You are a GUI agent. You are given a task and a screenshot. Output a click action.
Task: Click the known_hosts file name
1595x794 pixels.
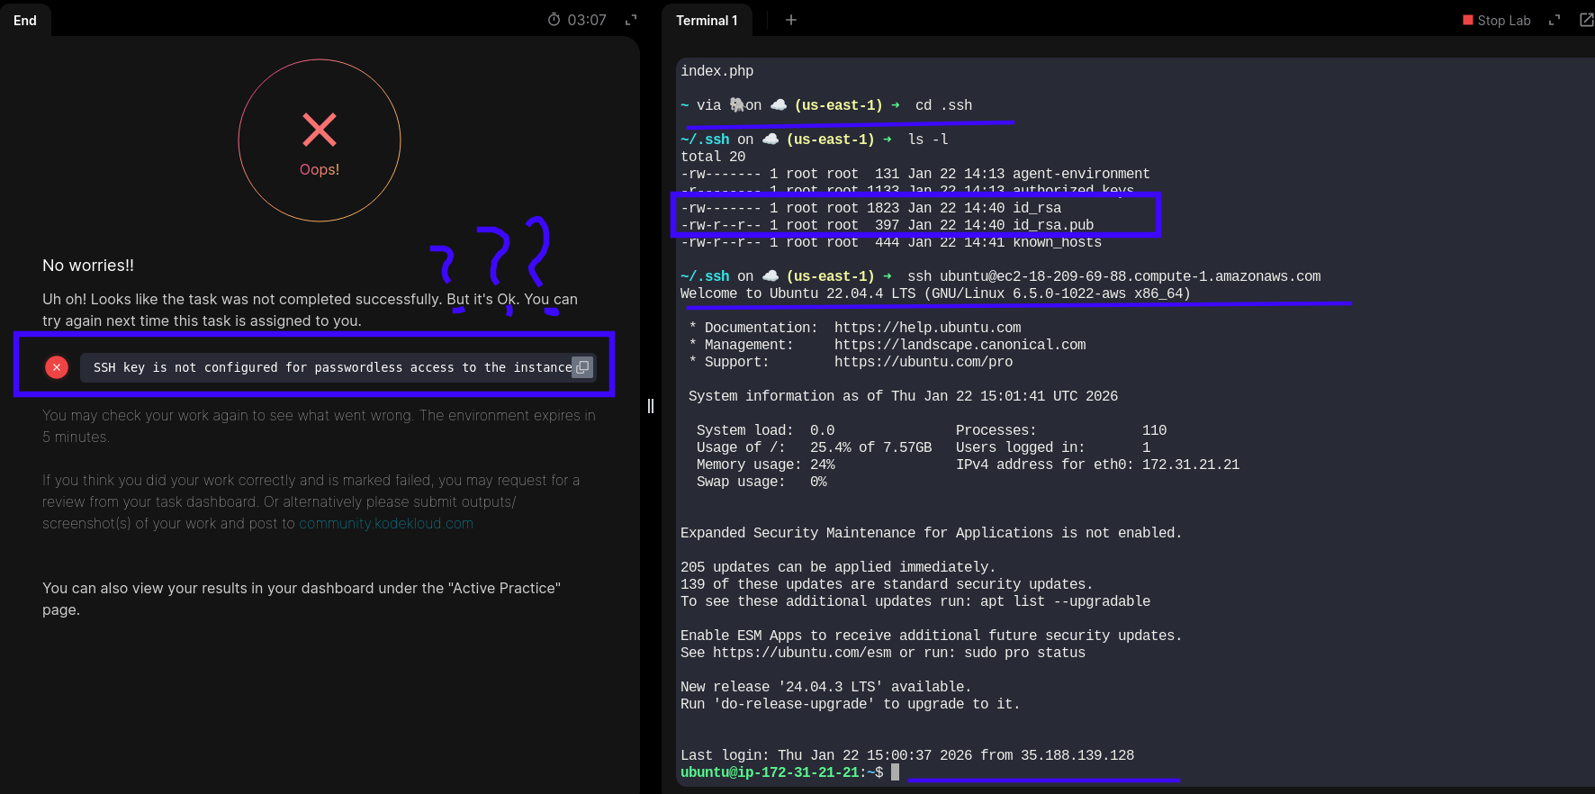tap(1057, 242)
